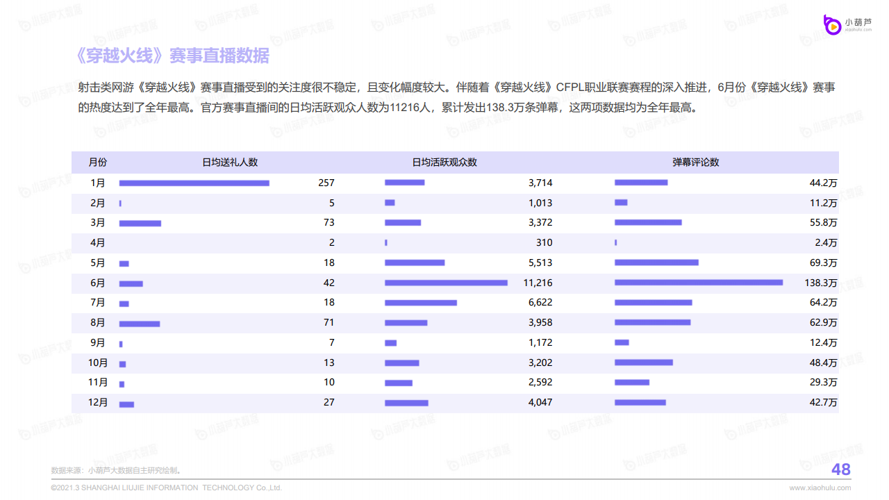Select the value 310 in the April row

(544, 243)
